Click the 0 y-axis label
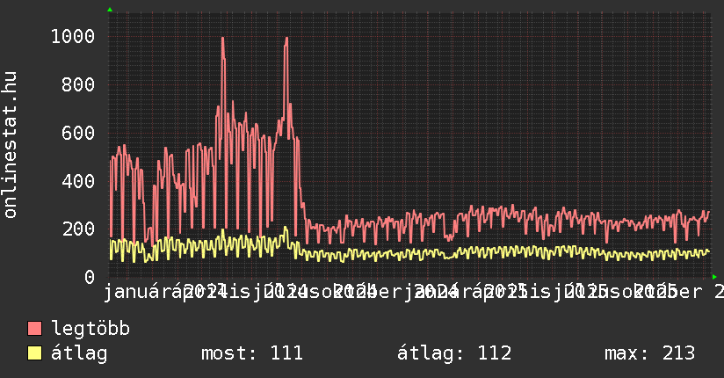 (x=89, y=277)
